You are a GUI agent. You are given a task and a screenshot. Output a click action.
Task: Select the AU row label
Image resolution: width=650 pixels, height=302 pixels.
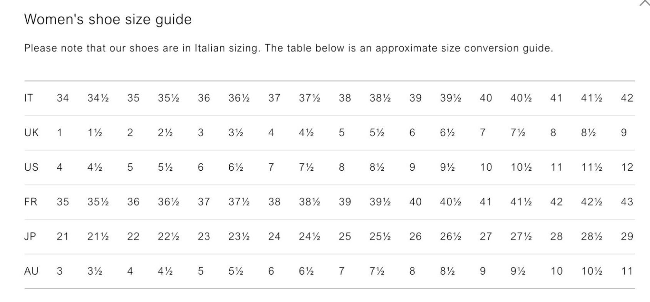point(31,271)
